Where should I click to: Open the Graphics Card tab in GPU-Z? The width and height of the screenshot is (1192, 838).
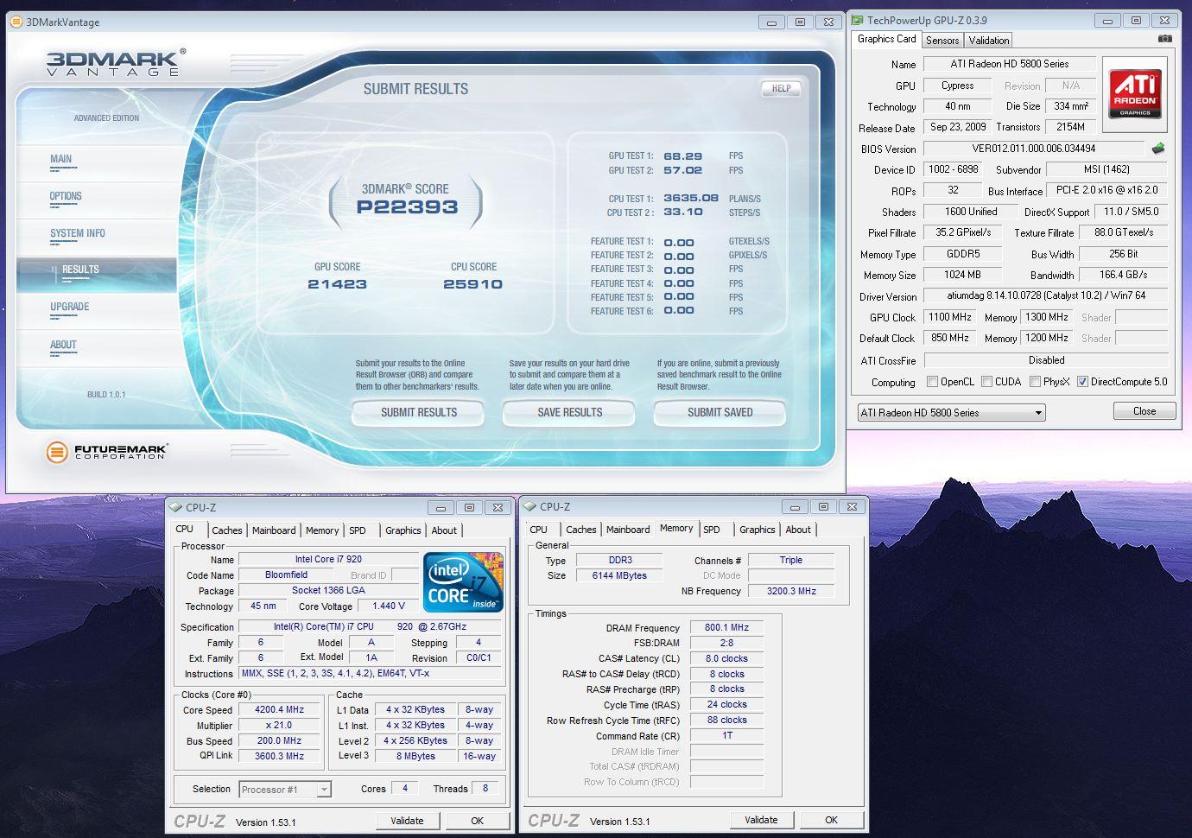coord(886,40)
